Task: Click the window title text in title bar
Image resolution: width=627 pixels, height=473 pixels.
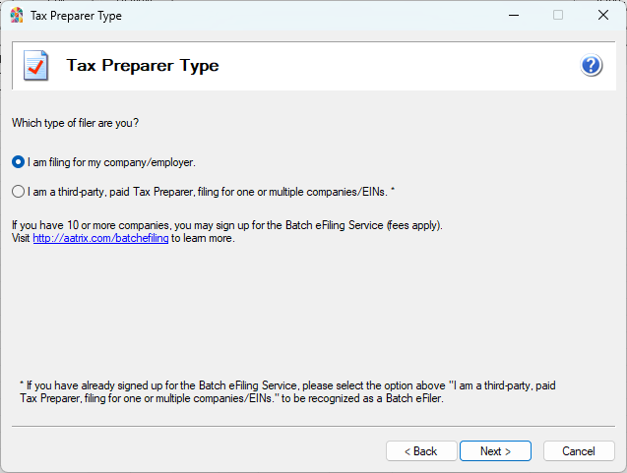Action: pyautogui.click(x=77, y=16)
